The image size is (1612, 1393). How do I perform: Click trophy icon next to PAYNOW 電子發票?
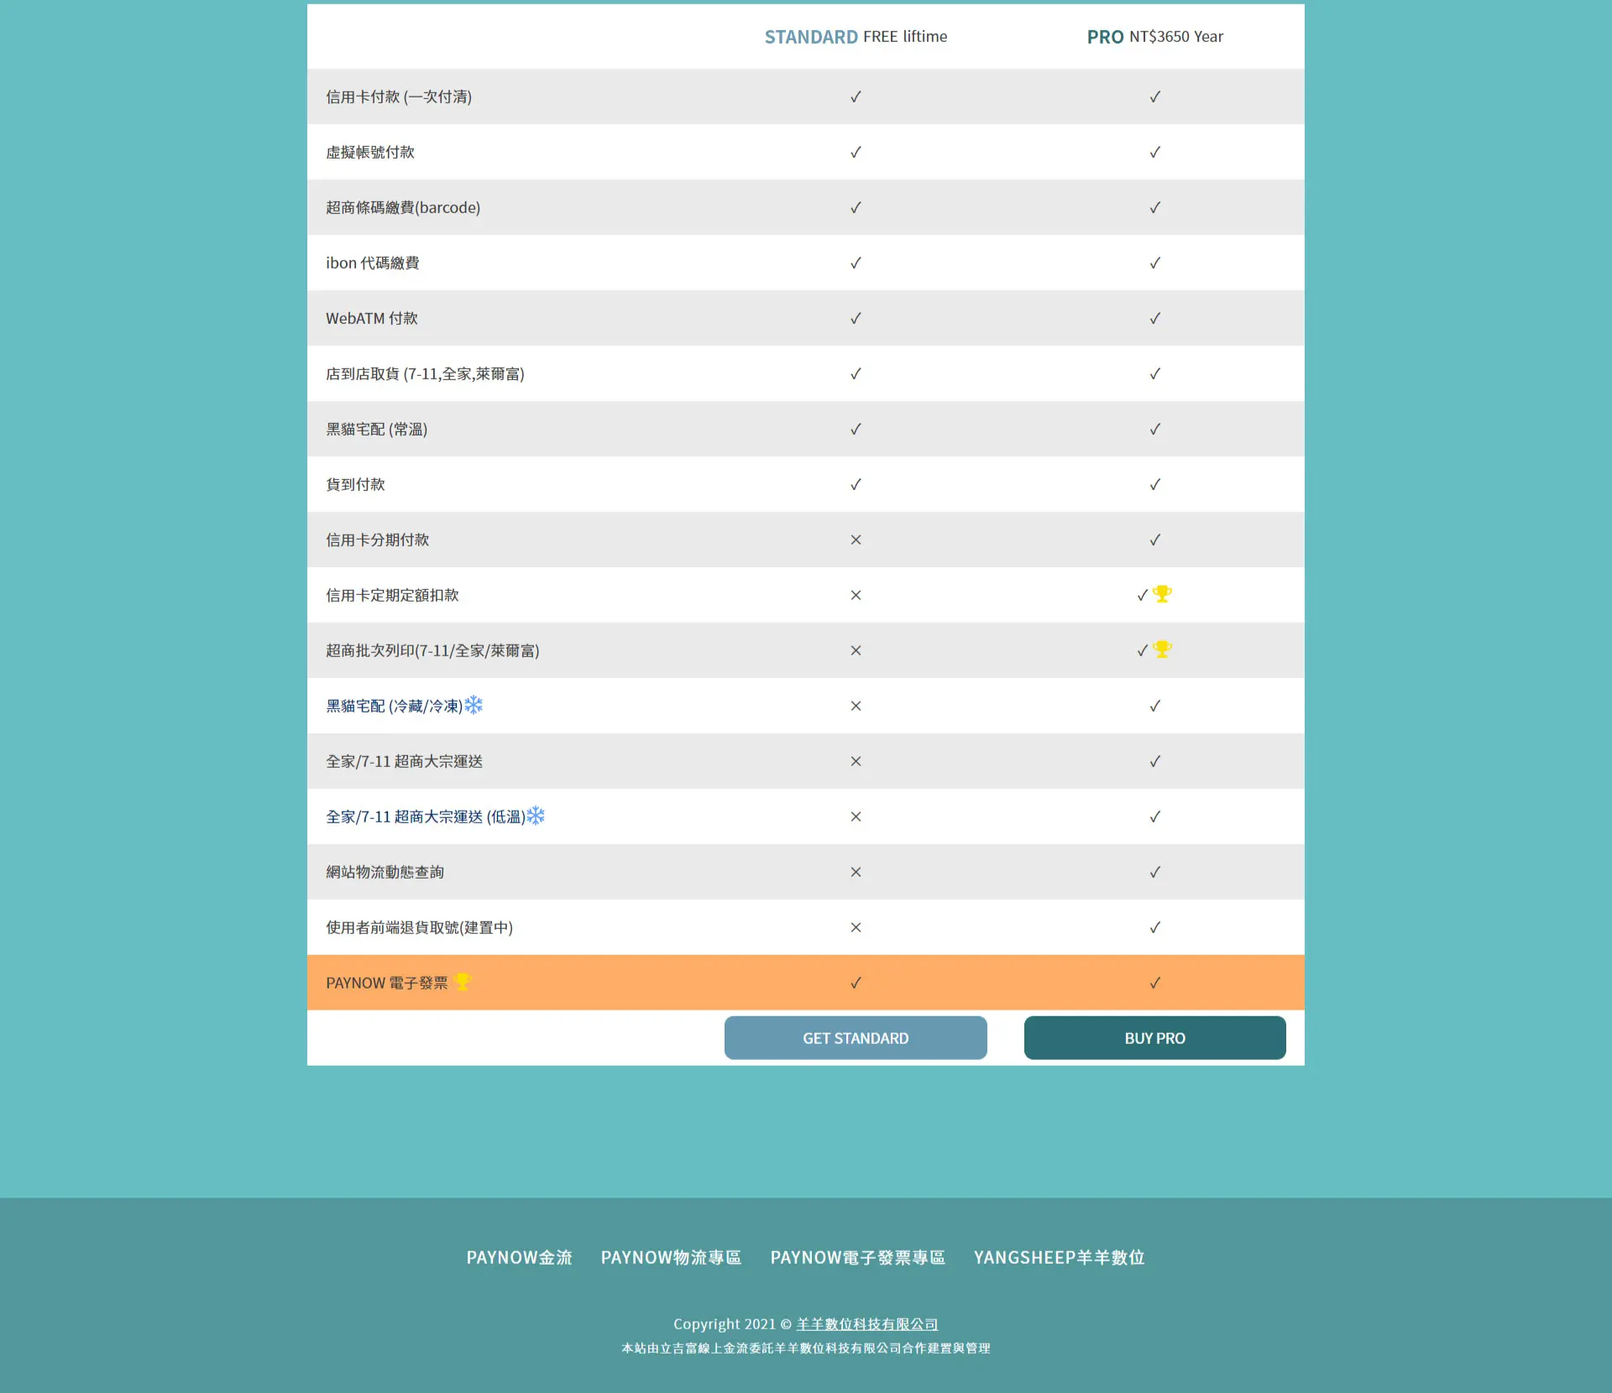coord(462,982)
